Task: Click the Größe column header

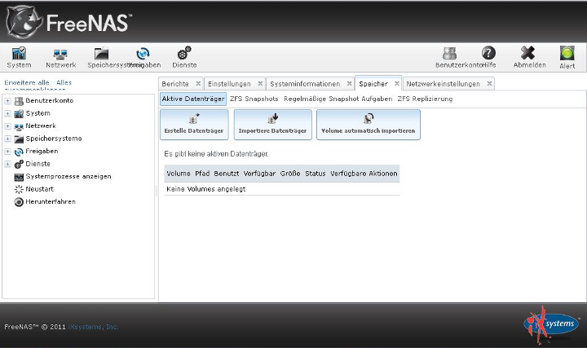Action: click(290, 174)
